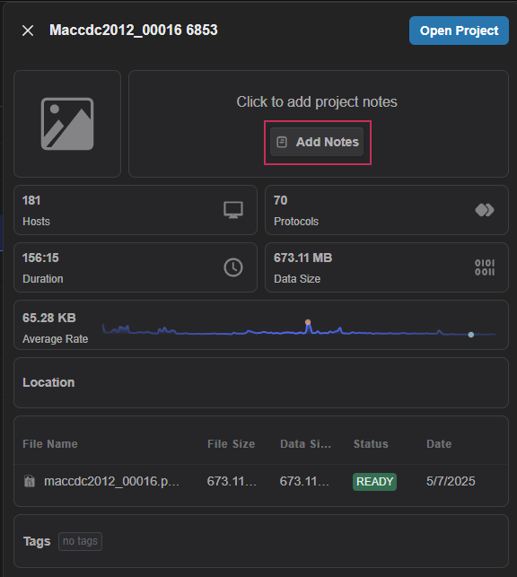This screenshot has height=577, width=517.
Task: Click the notes page icon inside Add Notes
Action: point(282,142)
